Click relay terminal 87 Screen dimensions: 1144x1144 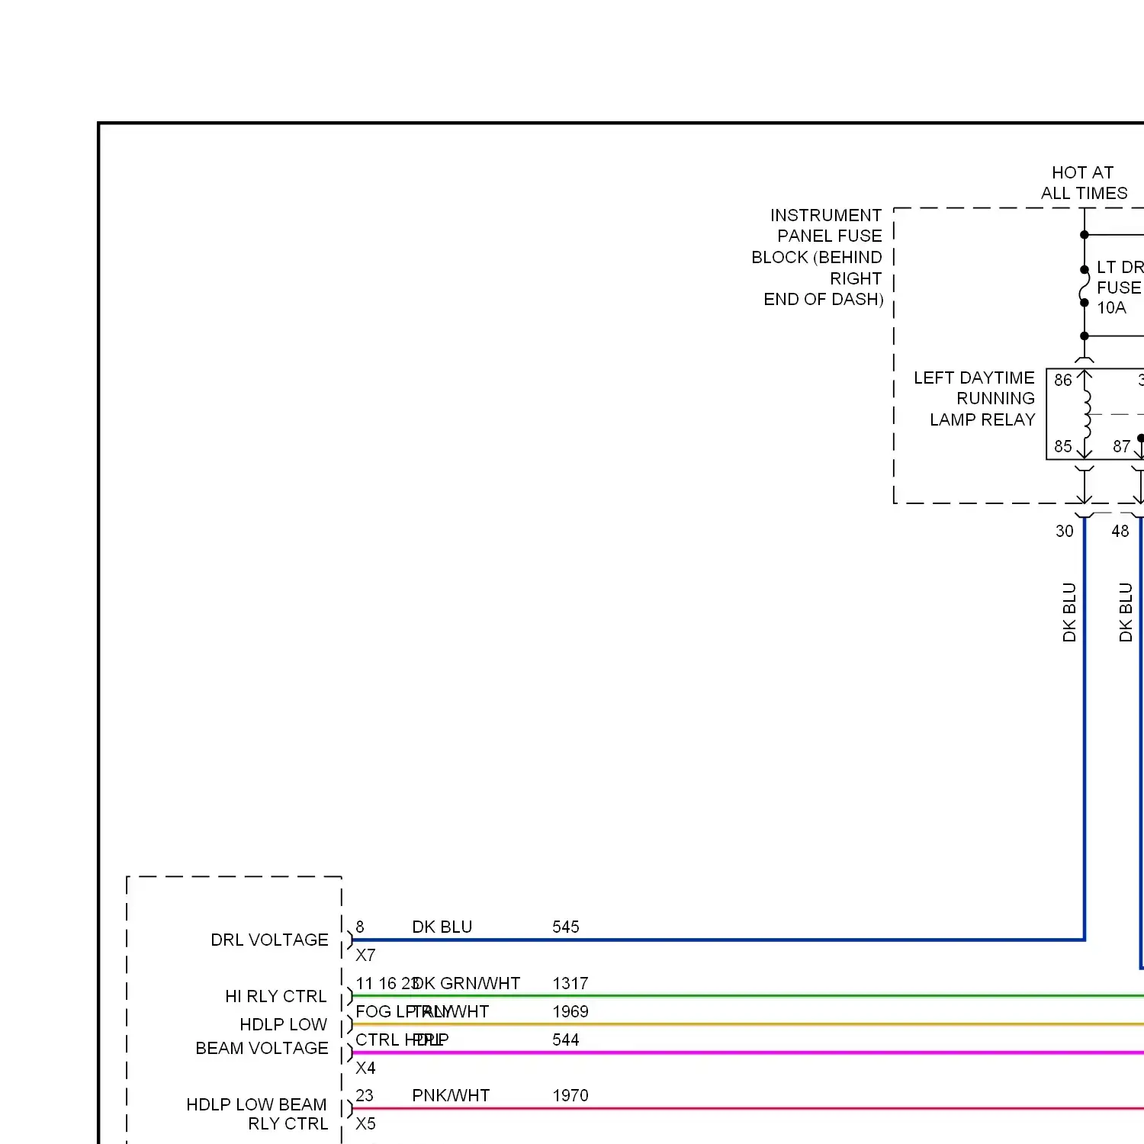(1121, 446)
